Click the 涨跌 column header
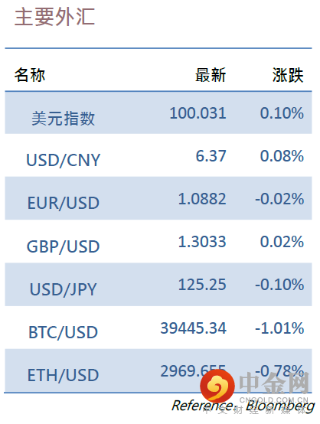This screenshot has height=424, width=320. pyautogui.click(x=288, y=75)
